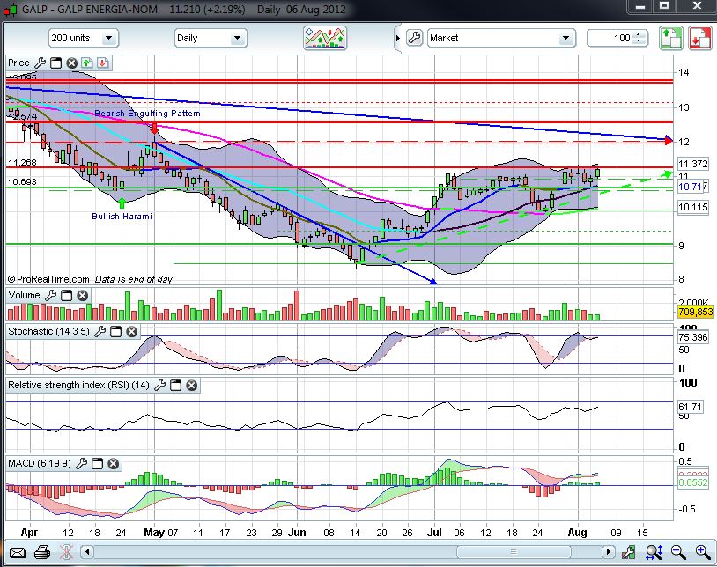Screen dimensions: 717x567
Task: Click the 709,853 volume value label
Action: click(696, 312)
